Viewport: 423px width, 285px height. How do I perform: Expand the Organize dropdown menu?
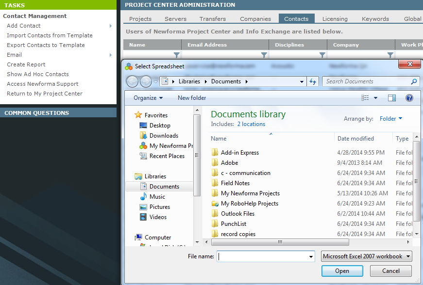click(x=148, y=98)
